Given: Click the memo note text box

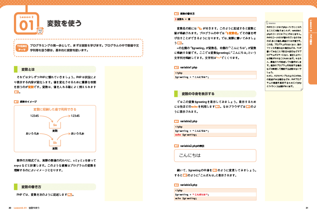Looking at the screenshot, I should coord(284,56).
